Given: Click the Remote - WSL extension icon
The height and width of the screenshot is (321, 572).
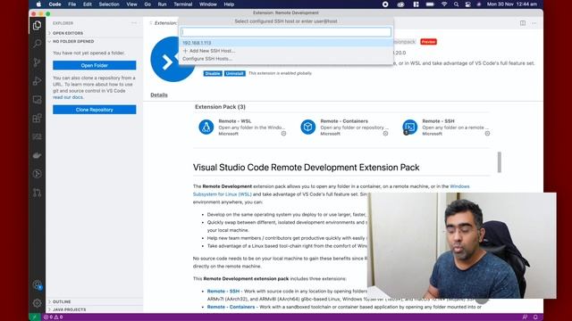Looking at the screenshot, I should [x=206, y=127].
